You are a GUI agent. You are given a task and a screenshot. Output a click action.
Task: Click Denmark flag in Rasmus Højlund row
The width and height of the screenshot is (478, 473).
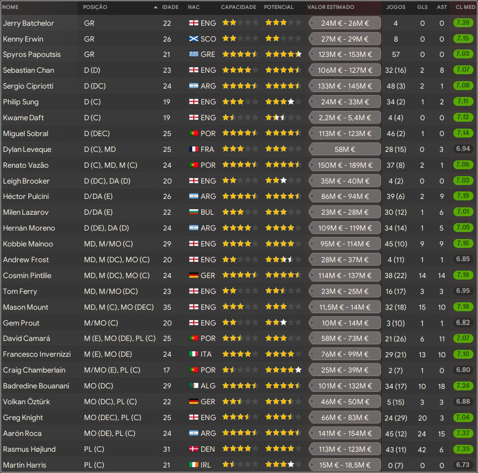(x=194, y=449)
